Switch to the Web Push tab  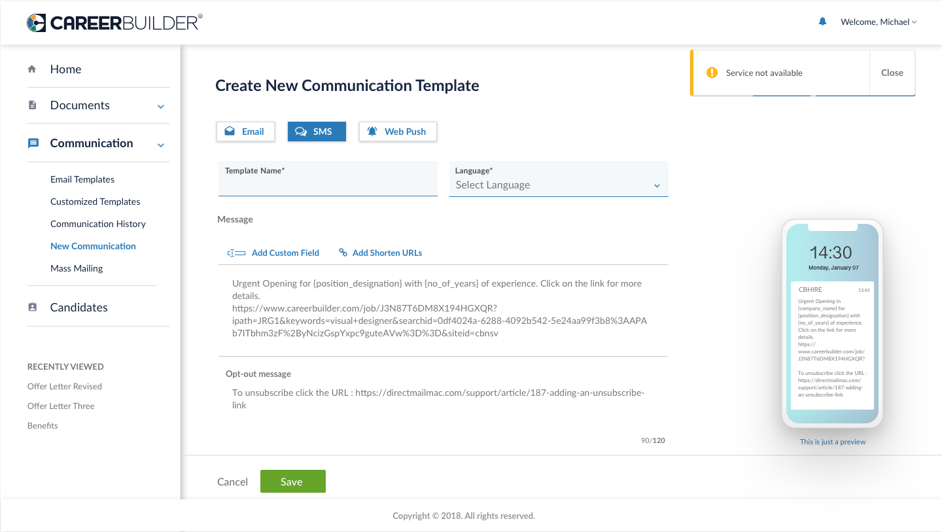pyautogui.click(x=398, y=132)
